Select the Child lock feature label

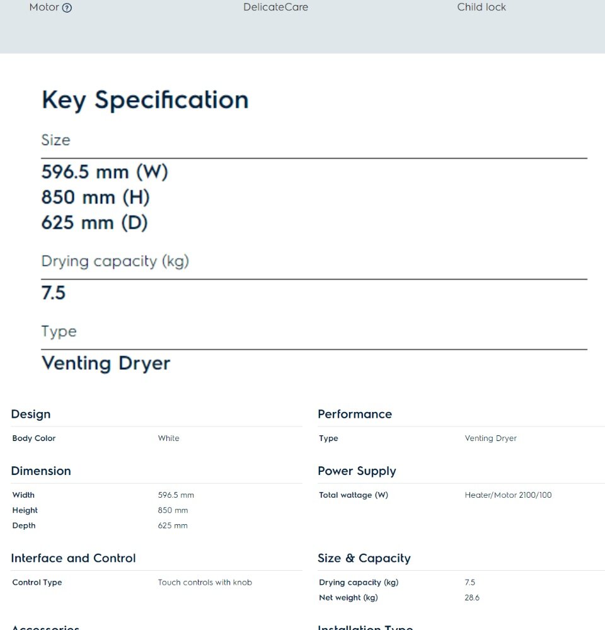(x=481, y=7)
